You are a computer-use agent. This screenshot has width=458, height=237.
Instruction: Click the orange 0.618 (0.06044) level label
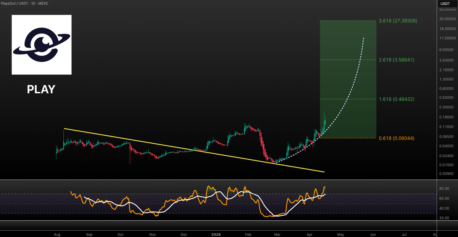(396, 138)
